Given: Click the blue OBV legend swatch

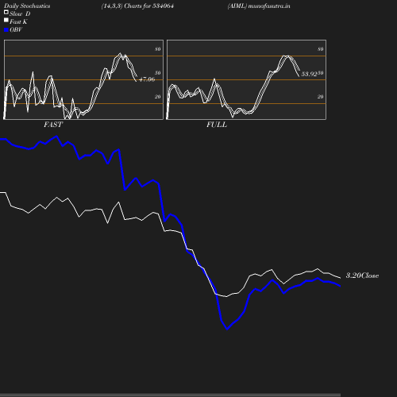Looking at the screenshot, I should pos(6,30).
